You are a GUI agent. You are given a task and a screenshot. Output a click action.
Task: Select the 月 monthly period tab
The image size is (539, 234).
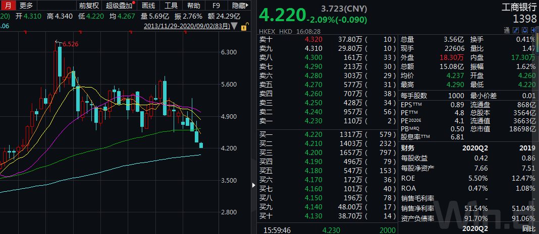coord(8,6)
